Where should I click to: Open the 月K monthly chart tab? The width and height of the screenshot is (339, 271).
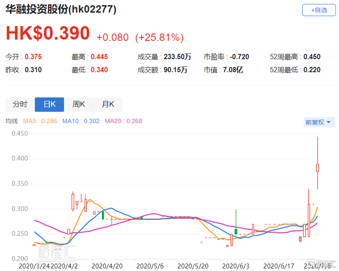tap(108, 104)
